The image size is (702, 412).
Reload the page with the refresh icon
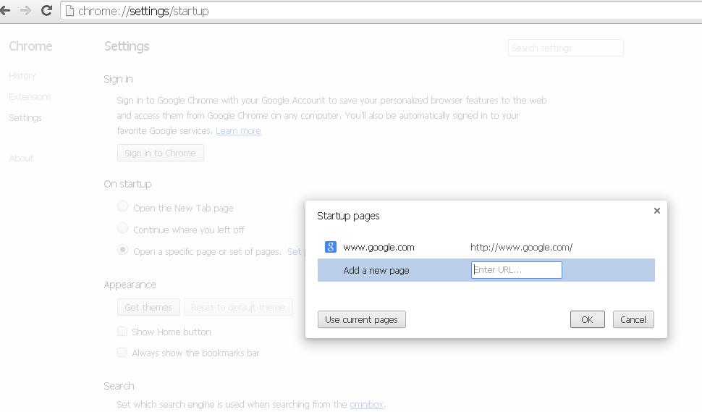click(x=46, y=10)
